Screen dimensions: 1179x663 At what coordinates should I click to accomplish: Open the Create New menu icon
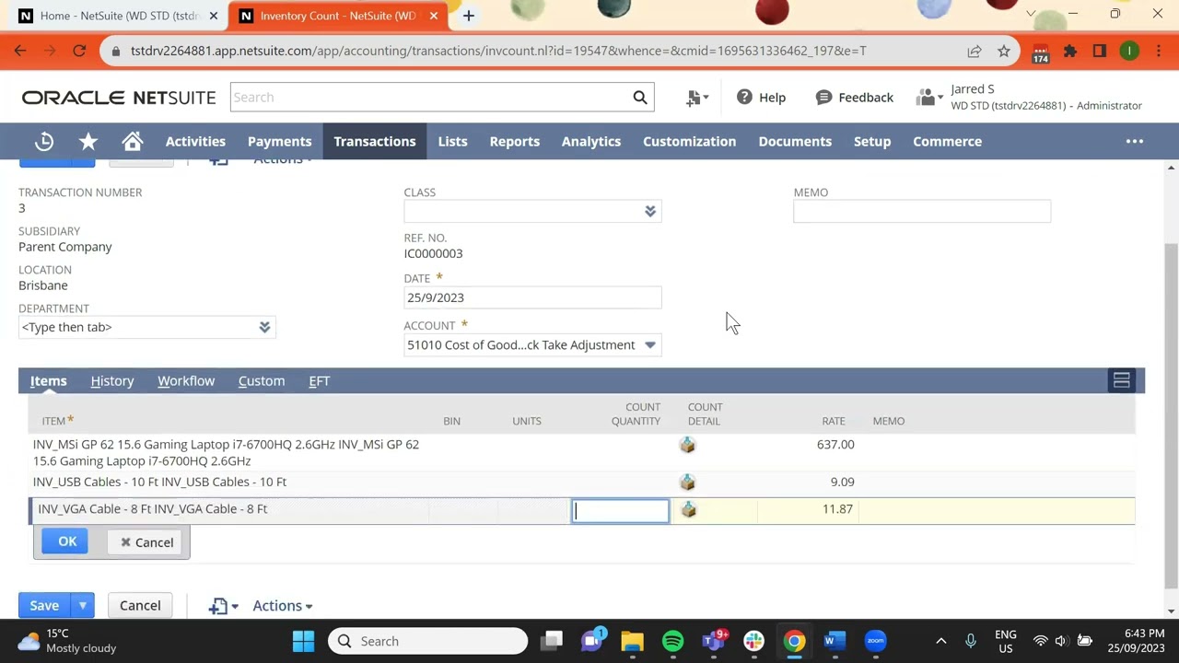(x=697, y=98)
